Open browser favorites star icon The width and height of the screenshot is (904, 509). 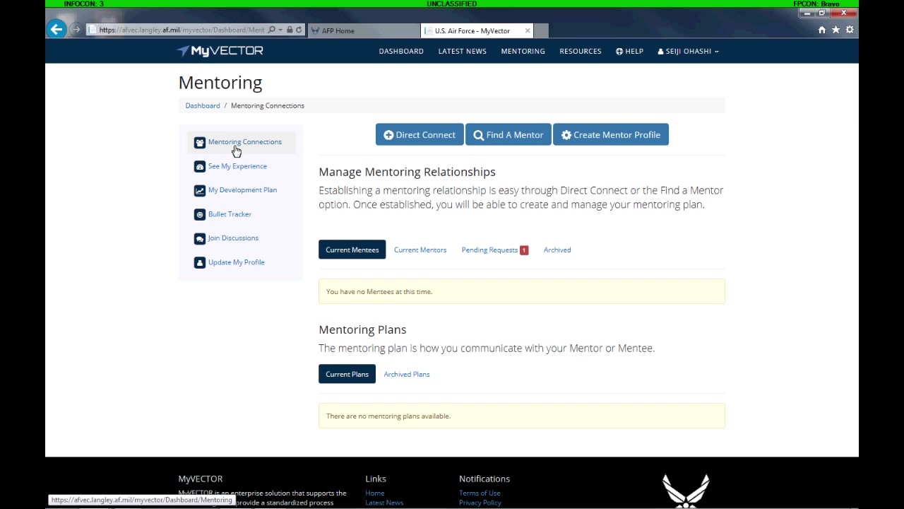tap(835, 30)
